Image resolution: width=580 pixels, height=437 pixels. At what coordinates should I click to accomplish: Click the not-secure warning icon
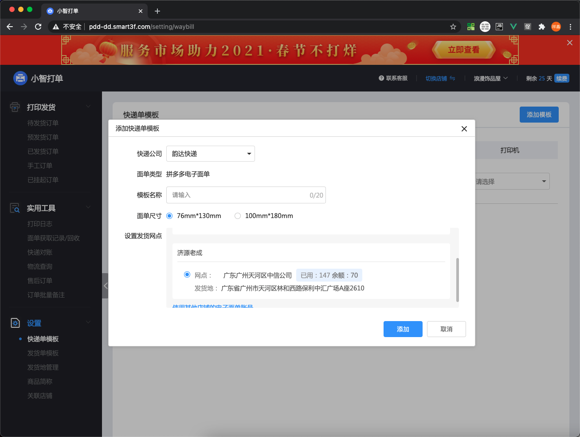click(x=56, y=27)
